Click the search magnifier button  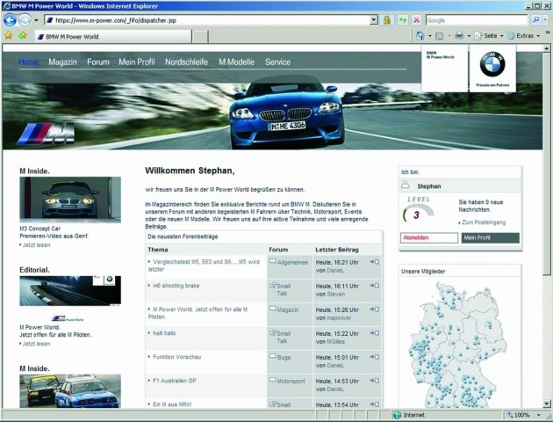coord(535,20)
